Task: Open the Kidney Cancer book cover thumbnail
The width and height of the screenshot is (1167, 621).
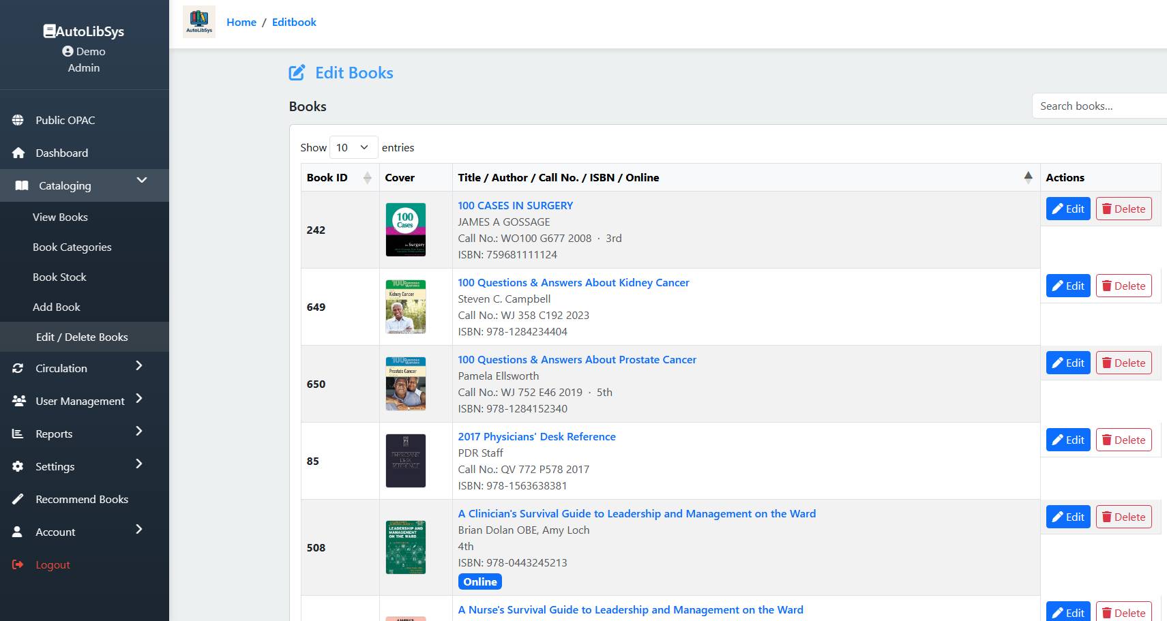Action: click(406, 307)
